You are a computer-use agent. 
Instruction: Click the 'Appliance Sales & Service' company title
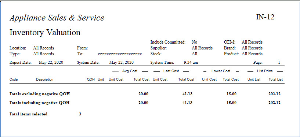coord(57,18)
